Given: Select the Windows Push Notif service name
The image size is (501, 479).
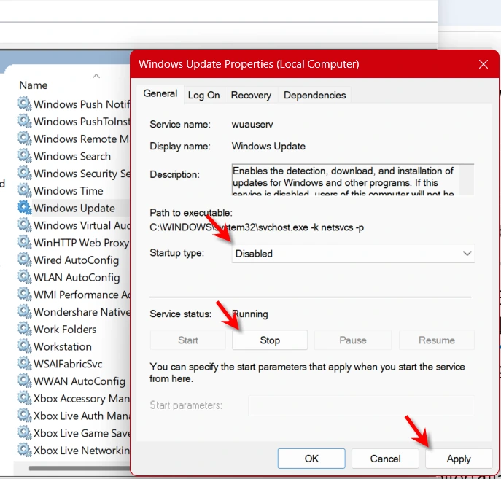Looking at the screenshot, I should [82, 104].
